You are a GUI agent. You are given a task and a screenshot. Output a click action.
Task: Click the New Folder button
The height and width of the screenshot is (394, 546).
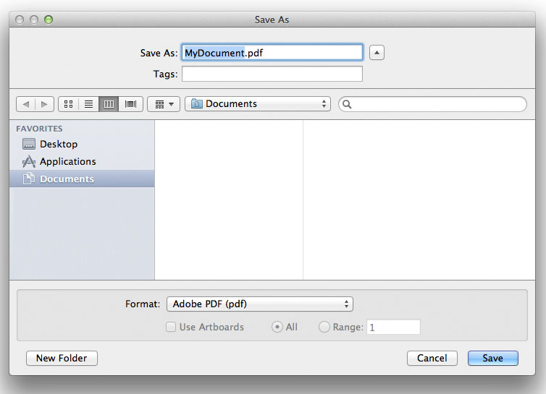(62, 358)
